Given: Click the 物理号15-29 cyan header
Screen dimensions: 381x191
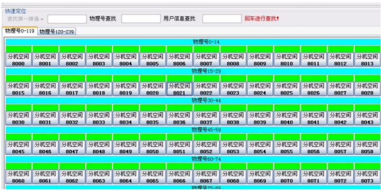Looking at the screenshot, I should pyautogui.click(x=193, y=71).
